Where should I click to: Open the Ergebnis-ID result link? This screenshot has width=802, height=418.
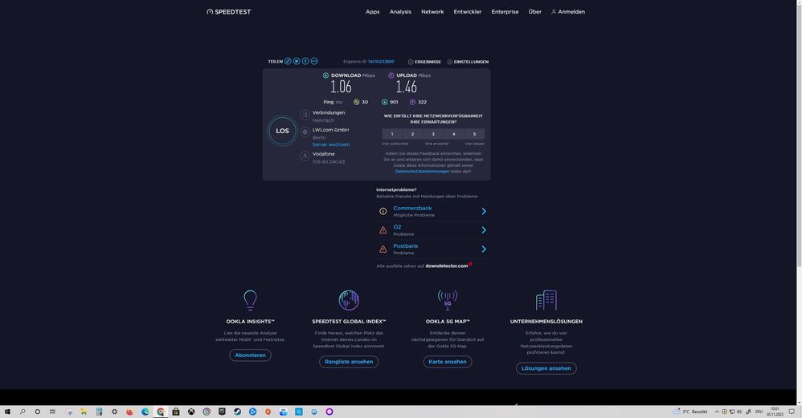pyautogui.click(x=381, y=61)
